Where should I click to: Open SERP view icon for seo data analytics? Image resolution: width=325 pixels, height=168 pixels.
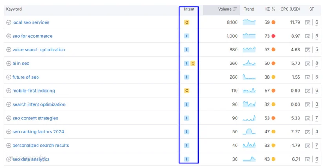point(307,159)
